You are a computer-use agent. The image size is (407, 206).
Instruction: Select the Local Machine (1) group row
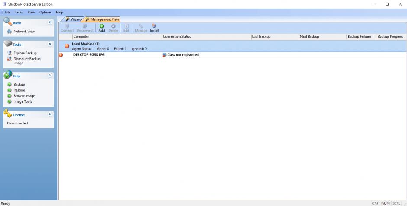click(x=233, y=46)
